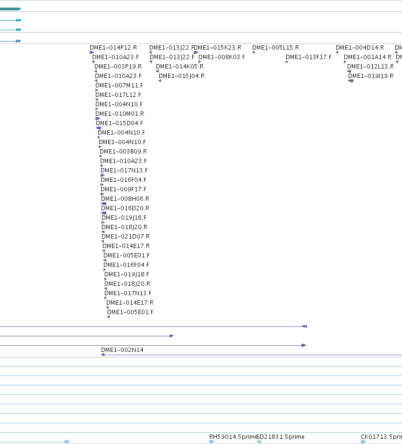Click the DME1-015K23.R label
402x444 pixels.
[218, 48]
